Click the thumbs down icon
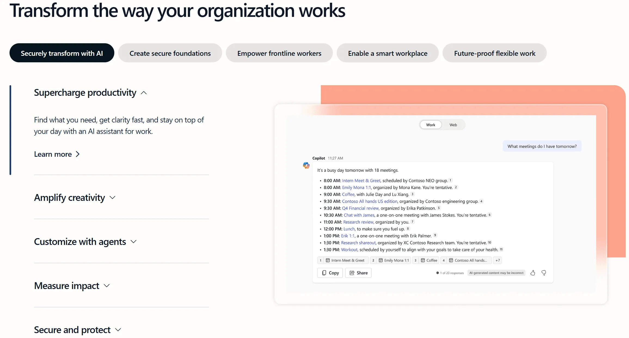 544,273
